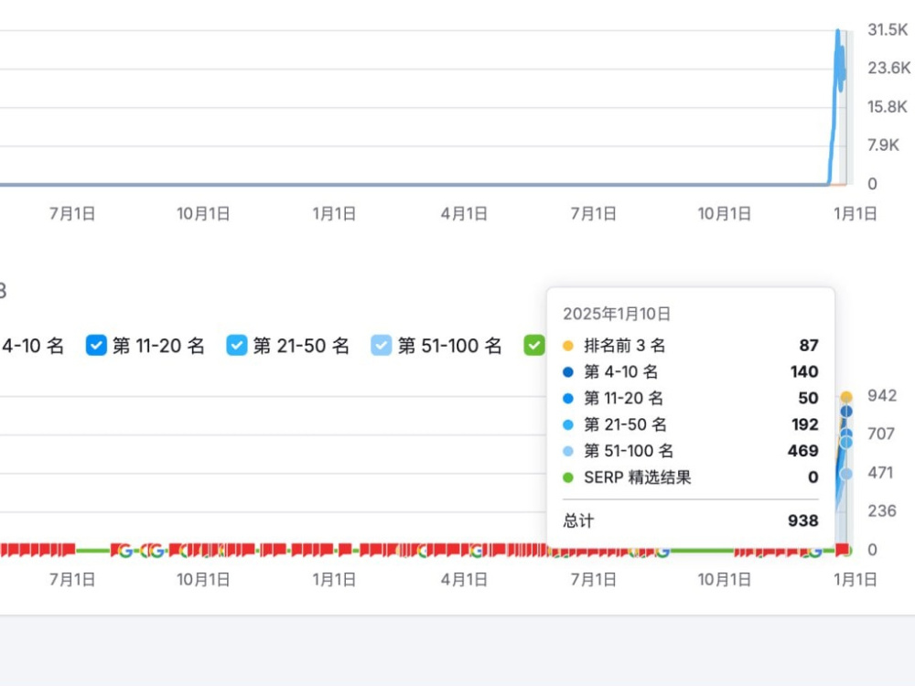This screenshot has height=686, width=915.
Task: Click the 942 label on the lower chart axis
Action: click(x=882, y=395)
